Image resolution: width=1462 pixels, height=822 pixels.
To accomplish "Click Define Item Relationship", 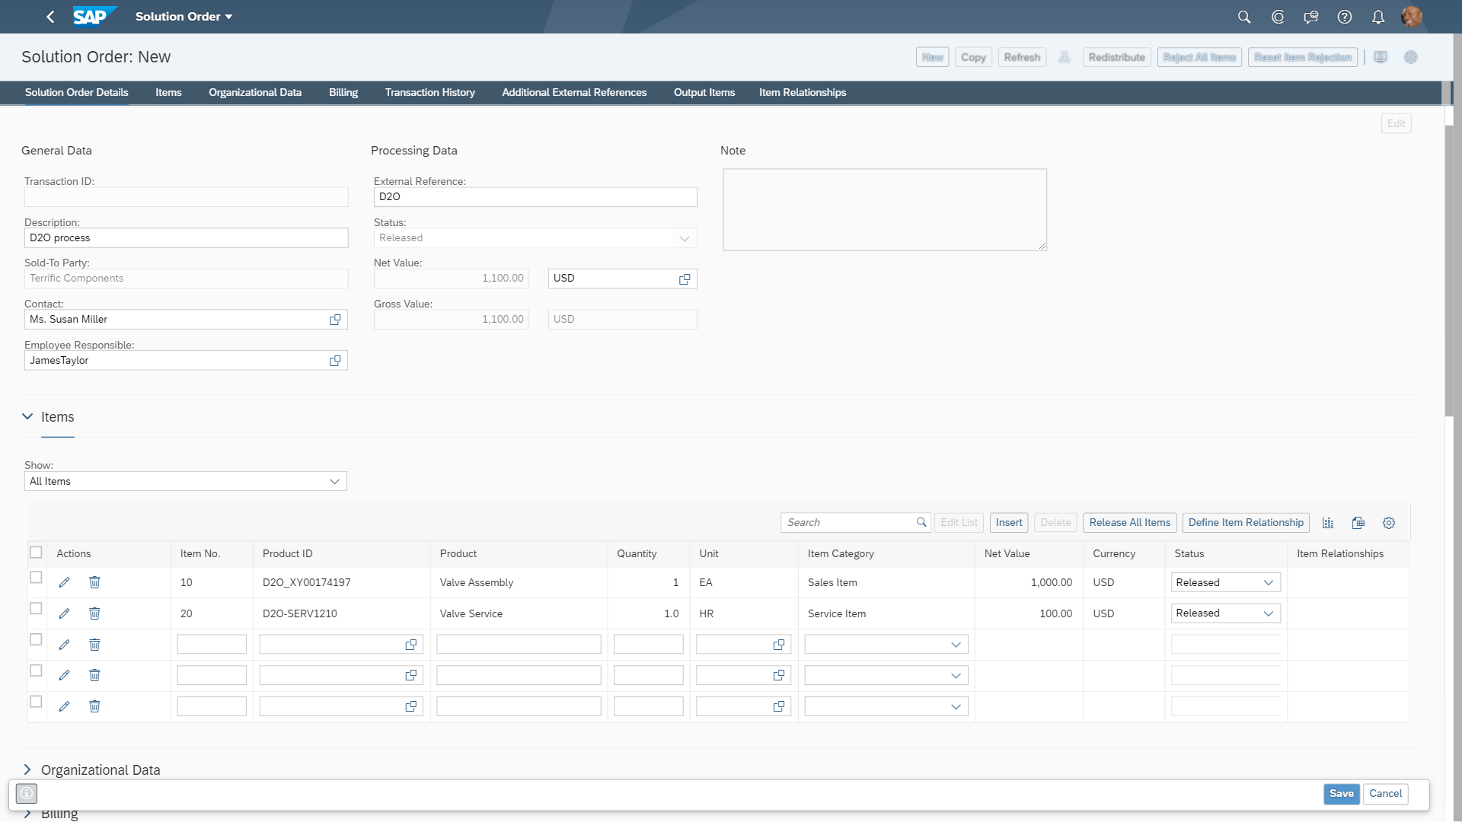I will pyautogui.click(x=1246, y=523).
